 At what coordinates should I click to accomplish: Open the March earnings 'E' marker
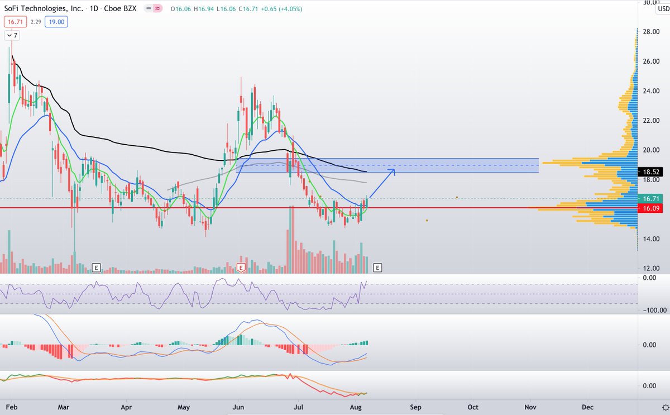96,268
